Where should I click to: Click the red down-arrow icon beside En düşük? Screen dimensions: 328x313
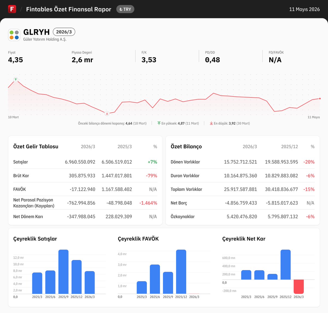pyautogui.click(x=211, y=123)
